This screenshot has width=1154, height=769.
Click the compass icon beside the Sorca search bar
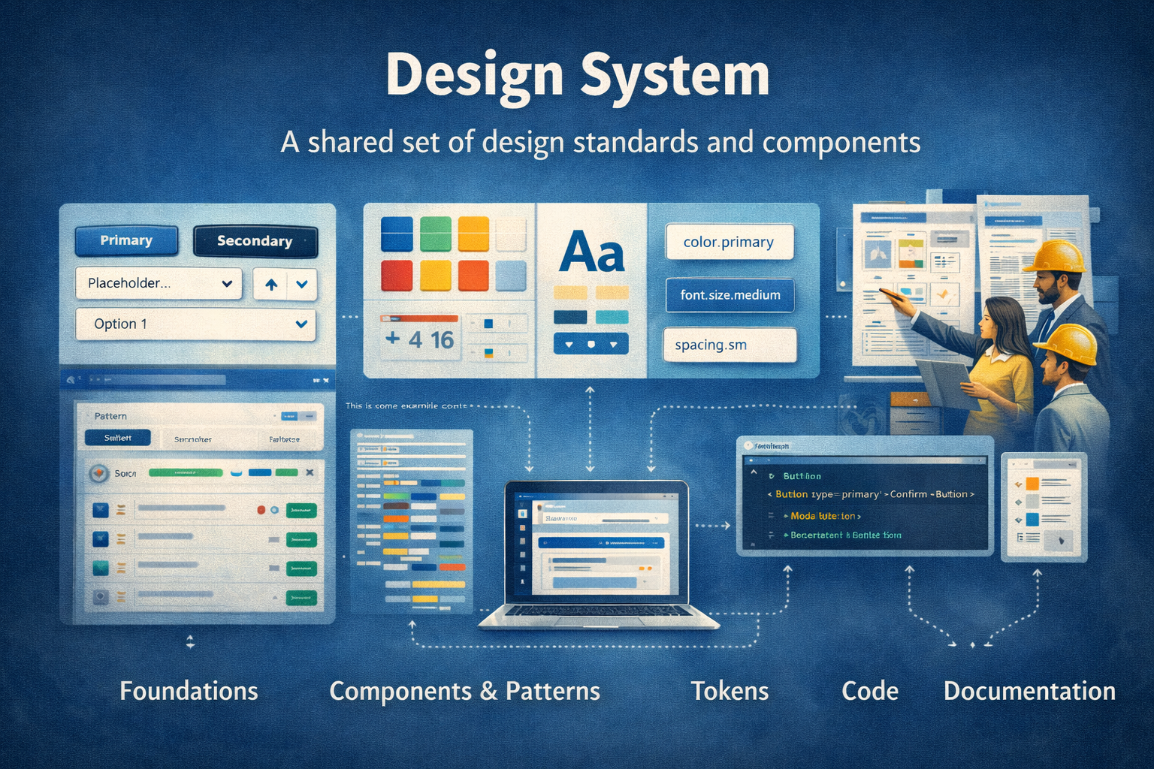coord(98,473)
